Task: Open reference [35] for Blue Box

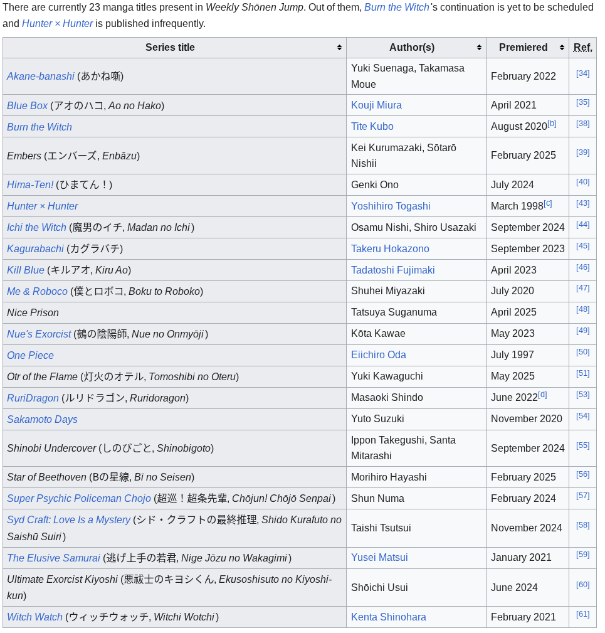Action: pyautogui.click(x=583, y=102)
